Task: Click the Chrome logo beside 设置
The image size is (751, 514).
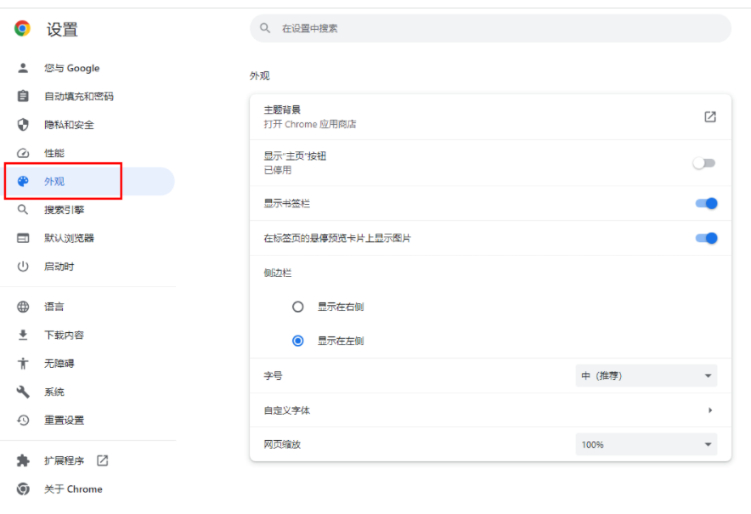Action: pyautogui.click(x=22, y=29)
